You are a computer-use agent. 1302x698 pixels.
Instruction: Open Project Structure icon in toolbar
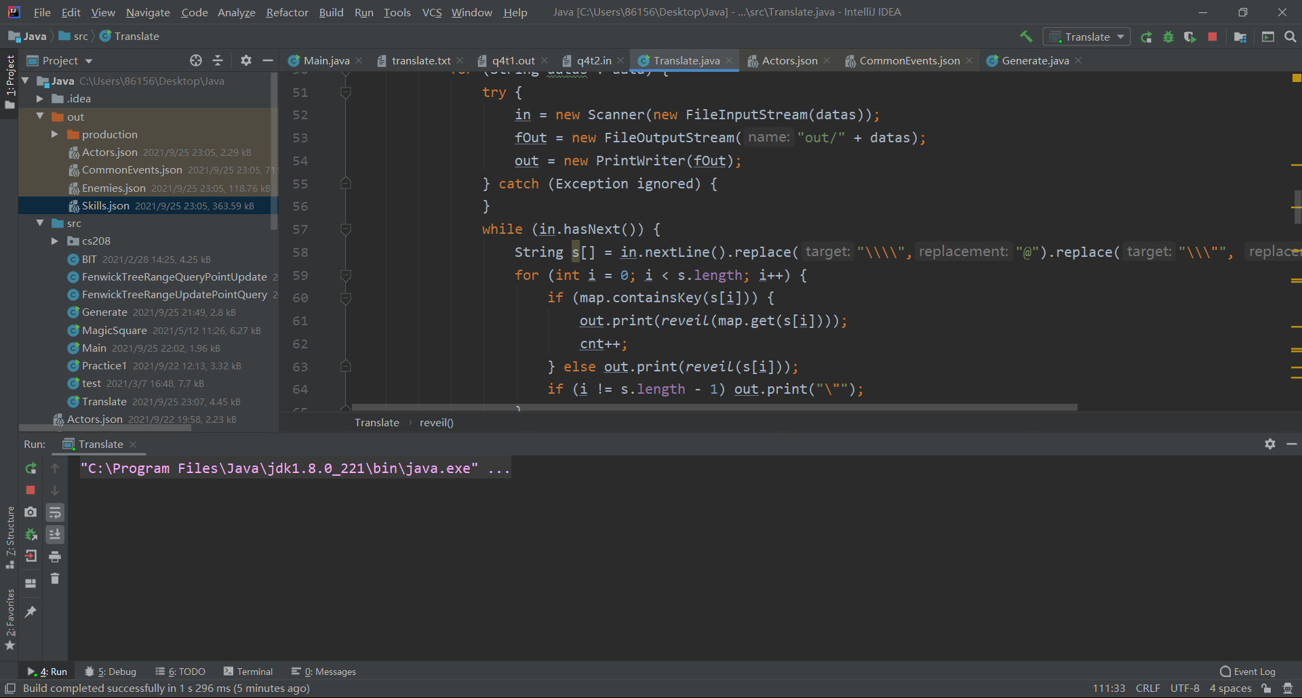click(1240, 37)
